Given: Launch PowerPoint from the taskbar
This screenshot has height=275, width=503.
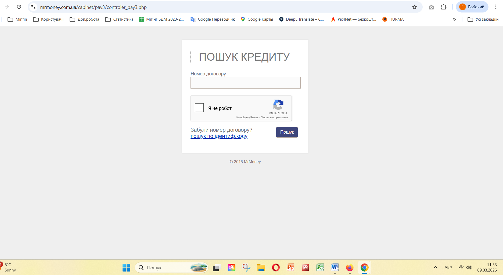Looking at the screenshot, I should [x=290, y=267].
